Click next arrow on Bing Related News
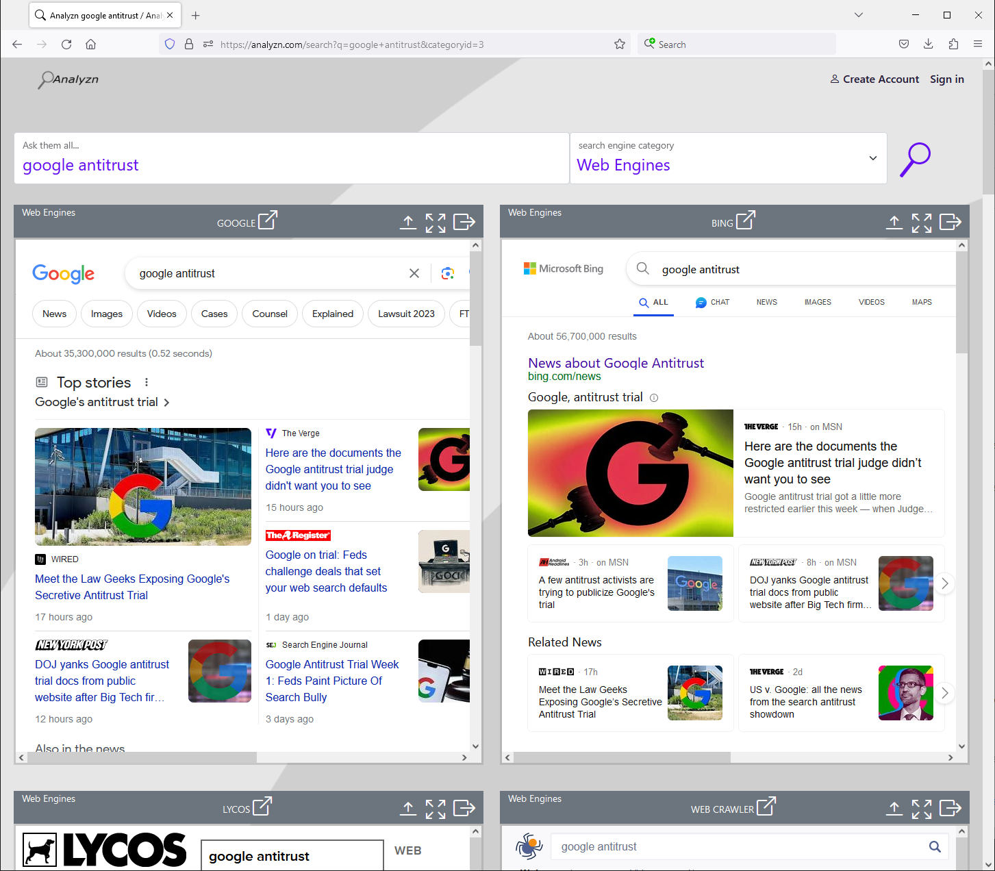Viewport: 995px width, 871px height. coord(945,693)
